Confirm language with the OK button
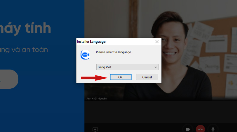This screenshot has width=237, height=132. point(121,77)
